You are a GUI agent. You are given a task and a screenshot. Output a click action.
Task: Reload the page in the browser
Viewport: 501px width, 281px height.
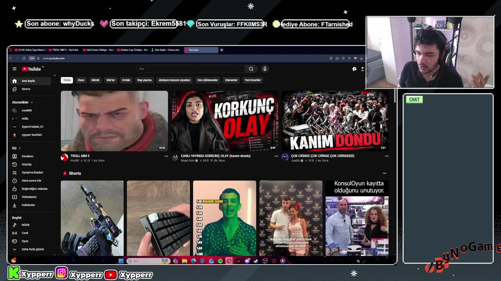[x=24, y=58]
